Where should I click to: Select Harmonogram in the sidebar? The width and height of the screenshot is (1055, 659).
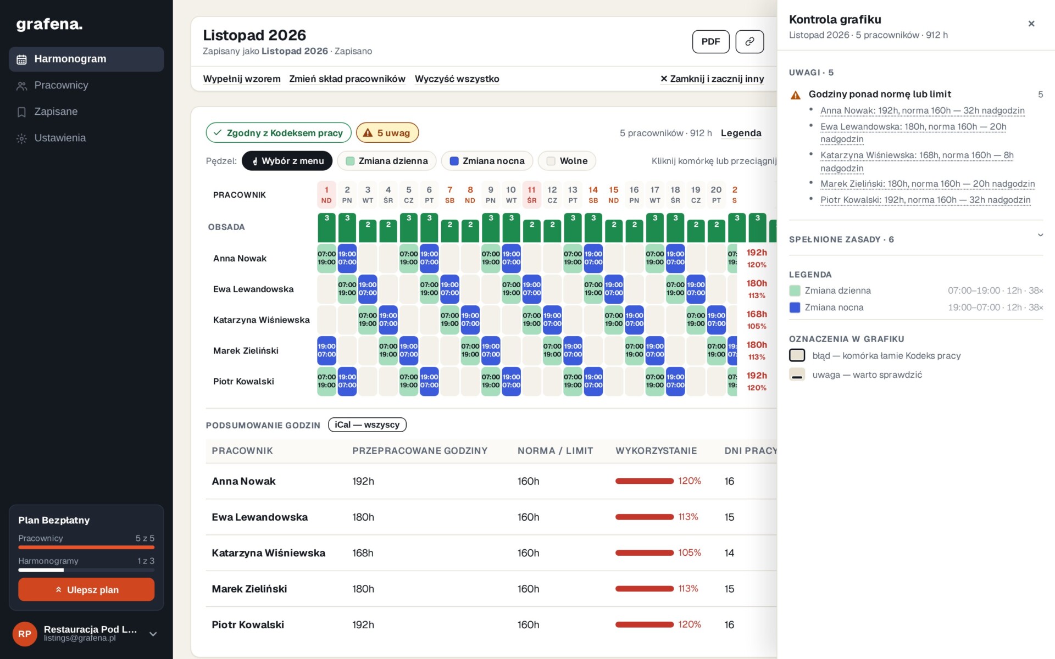point(86,59)
